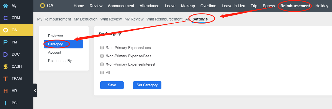Image resolution: width=332 pixels, height=109 pixels.
Task: Click the /Non-Primary Expense/Loss label
Action: pyautogui.click(x=128, y=48)
